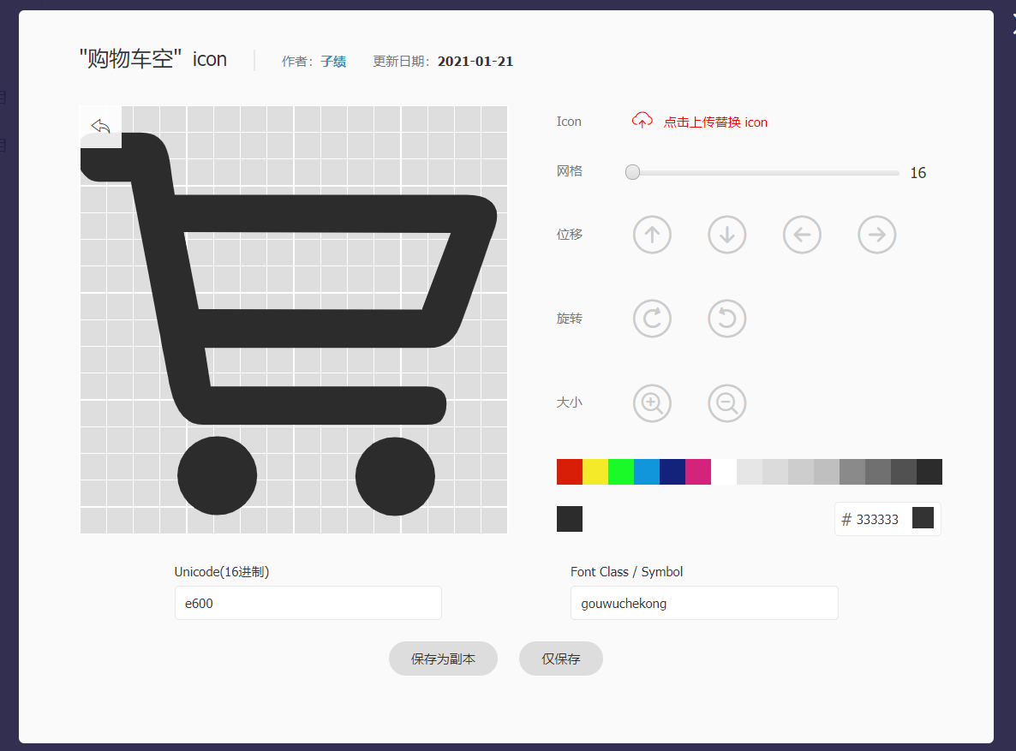1016x751 pixels.
Task: Click the color preview next to 333333
Action: point(923,518)
